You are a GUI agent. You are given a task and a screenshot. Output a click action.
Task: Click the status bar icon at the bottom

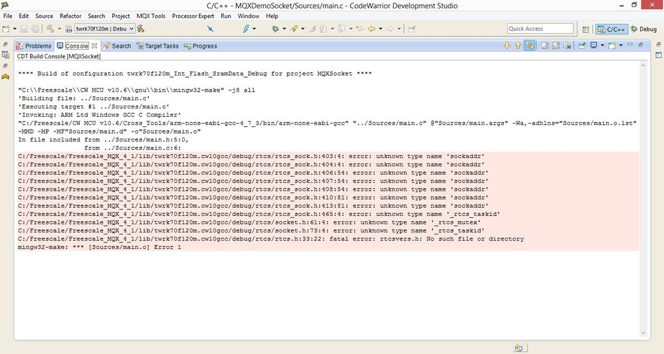click(518, 347)
